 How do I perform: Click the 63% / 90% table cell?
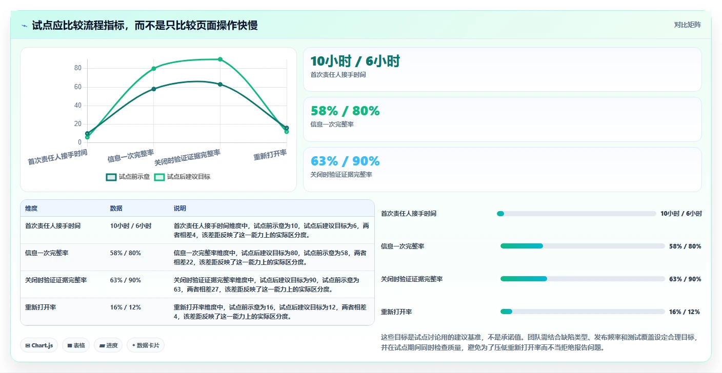point(126,280)
